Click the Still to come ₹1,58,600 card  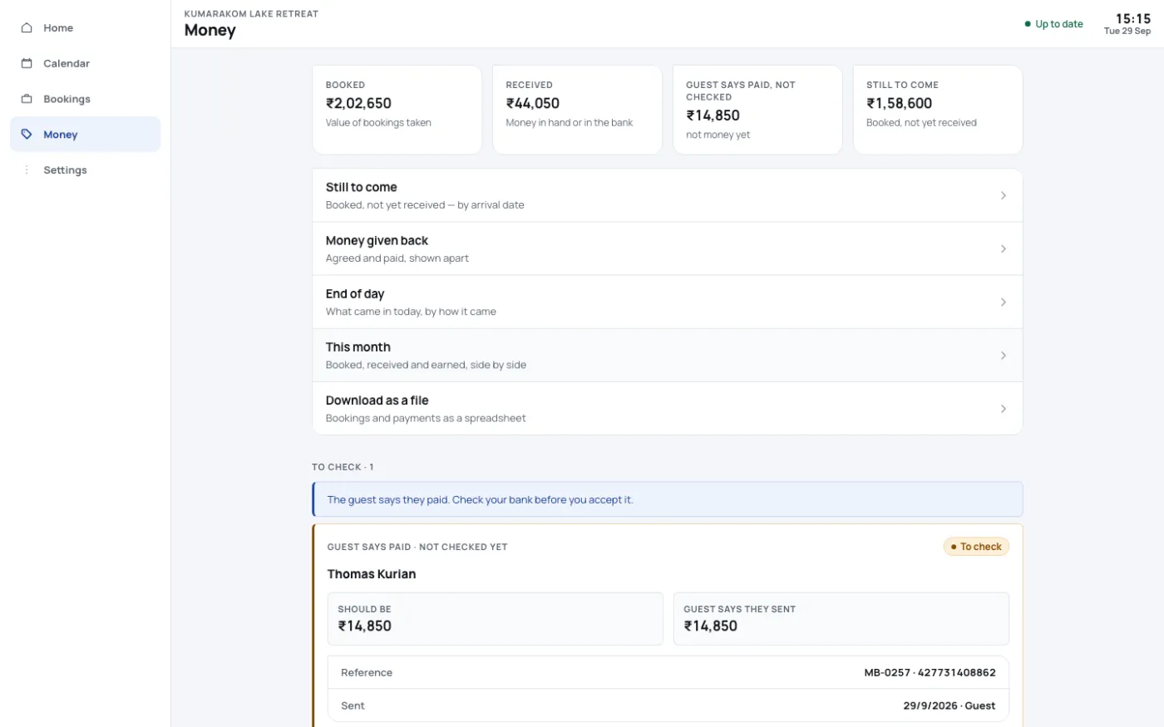938,110
